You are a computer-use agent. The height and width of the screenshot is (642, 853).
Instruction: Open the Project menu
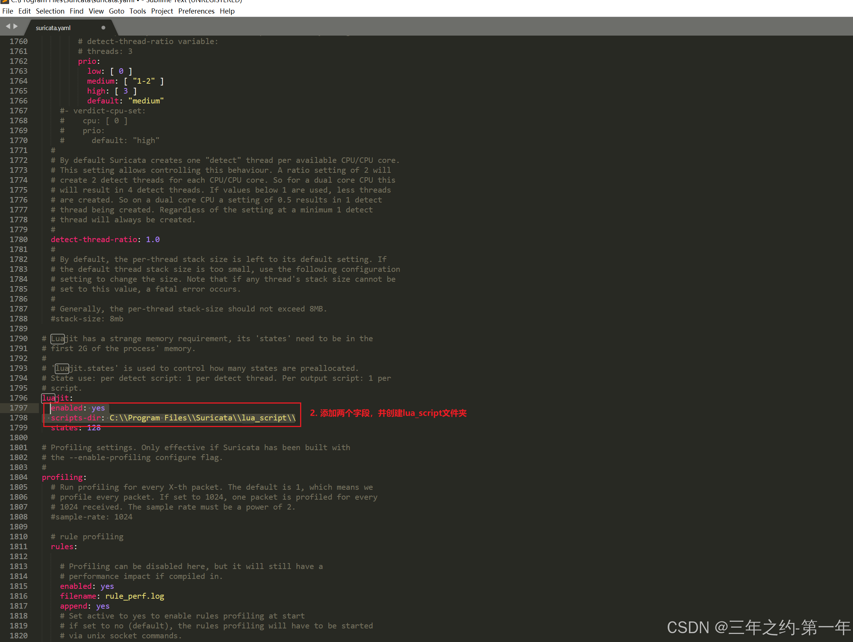pyautogui.click(x=162, y=11)
